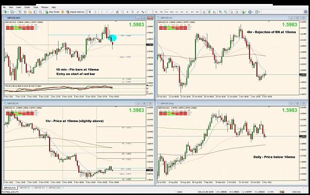This screenshot has width=310, height=195.
Task: Toggle the M30 timeframe button
Action: pos(172,12)
